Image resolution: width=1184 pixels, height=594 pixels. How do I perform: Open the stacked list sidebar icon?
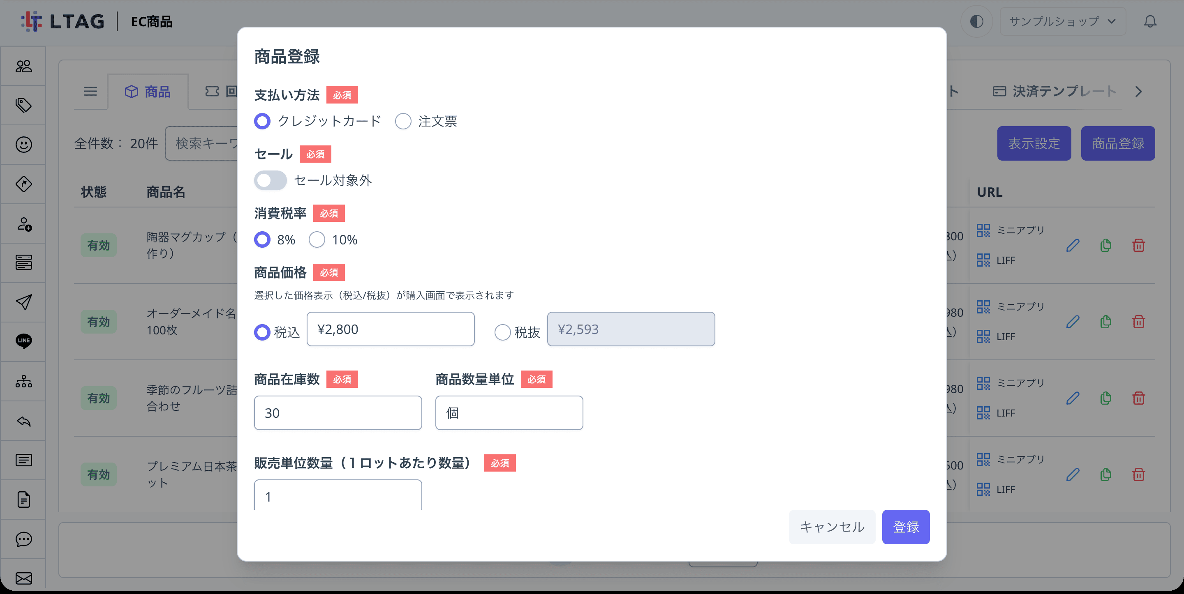pos(23,263)
